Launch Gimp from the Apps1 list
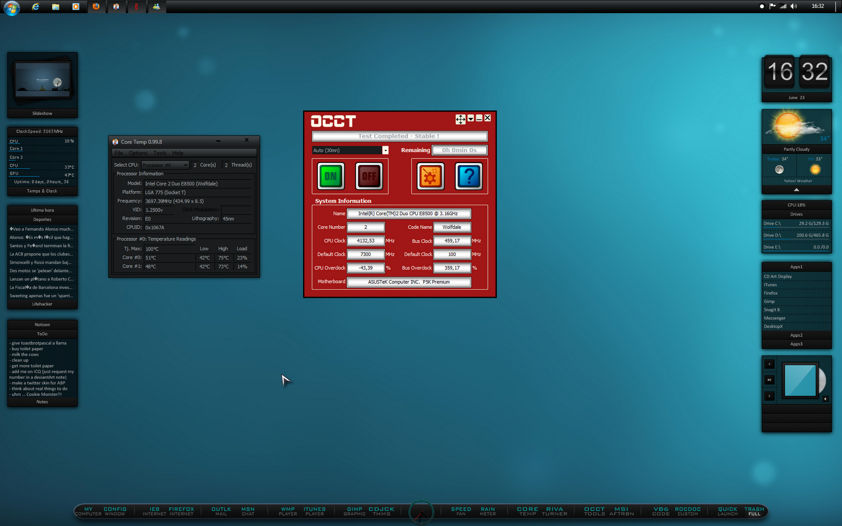 (769, 301)
